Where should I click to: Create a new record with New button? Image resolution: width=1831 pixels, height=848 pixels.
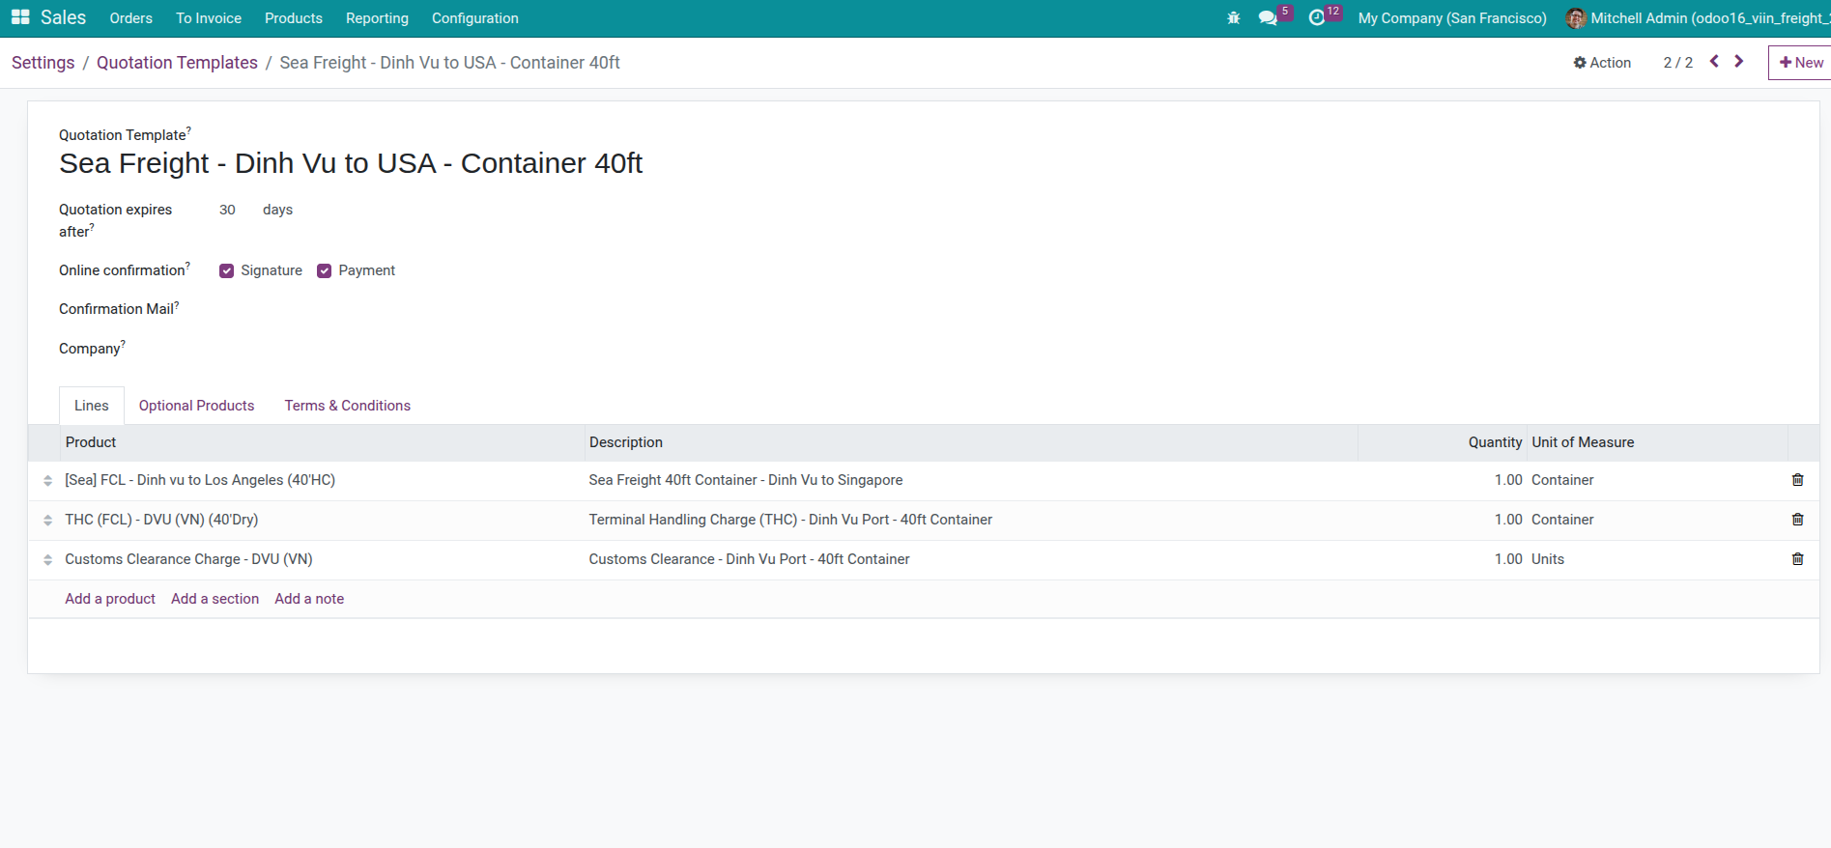pyautogui.click(x=1801, y=63)
